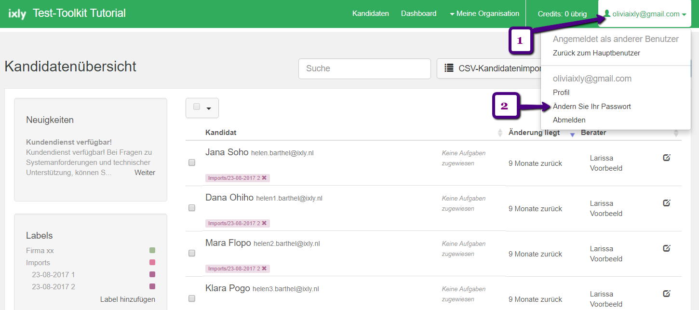Open the Firma xx label
This screenshot has height=310, width=699.
40,251
